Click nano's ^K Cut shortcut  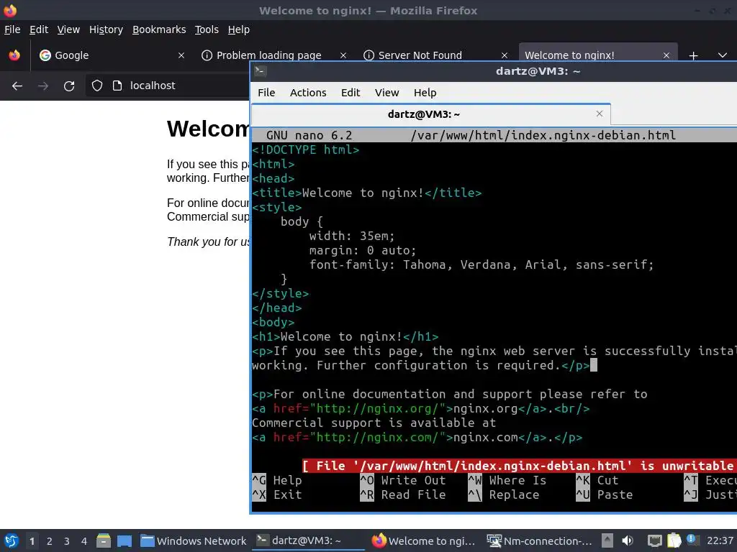(x=597, y=480)
